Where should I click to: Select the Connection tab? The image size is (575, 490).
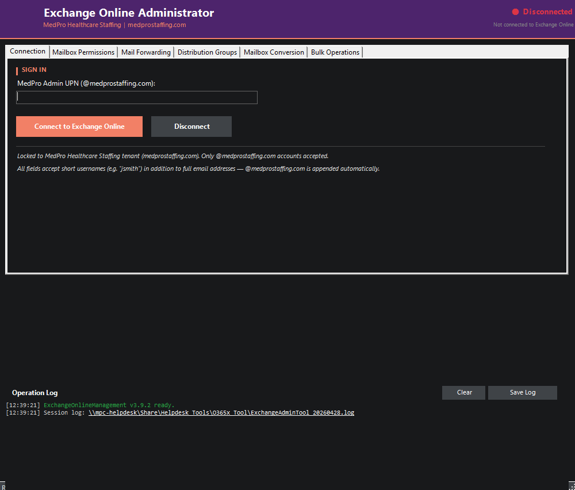[x=27, y=51]
